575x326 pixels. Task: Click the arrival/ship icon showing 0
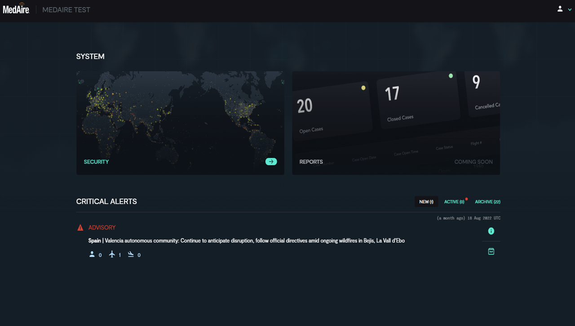coord(131,254)
